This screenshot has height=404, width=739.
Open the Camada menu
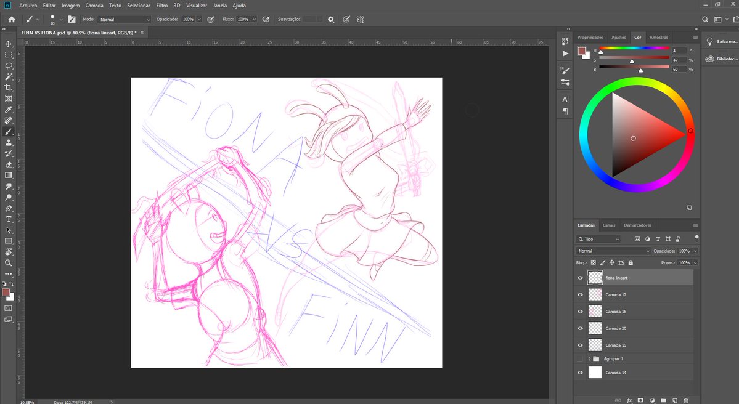pos(94,5)
